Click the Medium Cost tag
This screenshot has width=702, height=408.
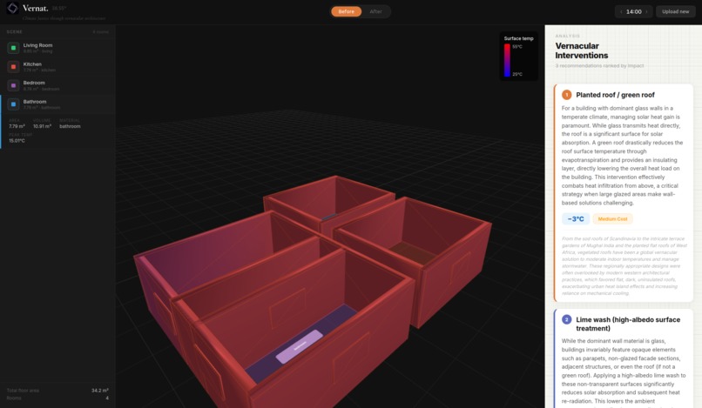pyautogui.click(x=612, y=218)
